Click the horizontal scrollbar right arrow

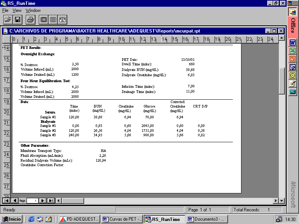276,200
